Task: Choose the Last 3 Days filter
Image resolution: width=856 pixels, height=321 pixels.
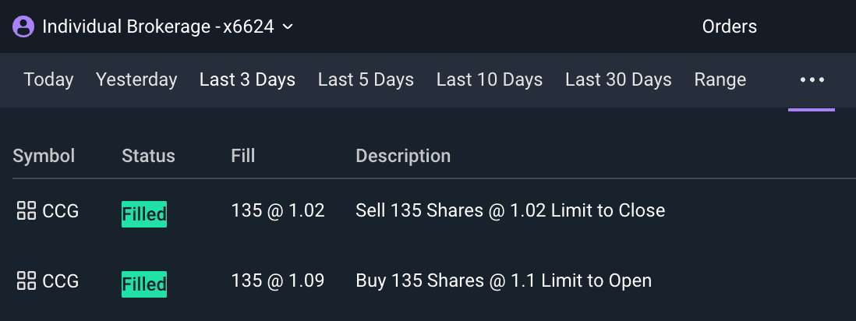Action: click(247, 79)
